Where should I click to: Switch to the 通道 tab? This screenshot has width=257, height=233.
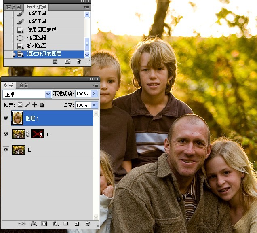[x=23, y=85]
